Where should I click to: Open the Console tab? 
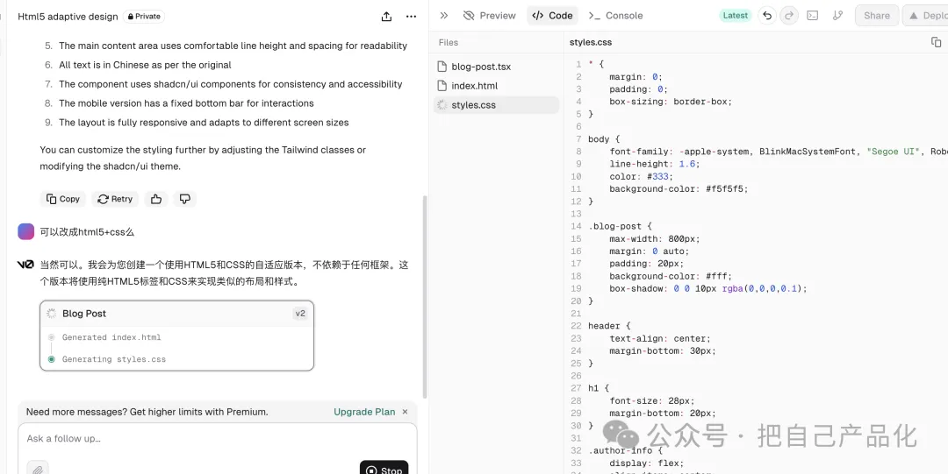coord(615,16)
